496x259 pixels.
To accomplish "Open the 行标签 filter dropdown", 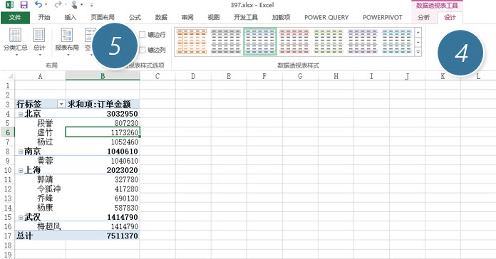I will point(61,104).
